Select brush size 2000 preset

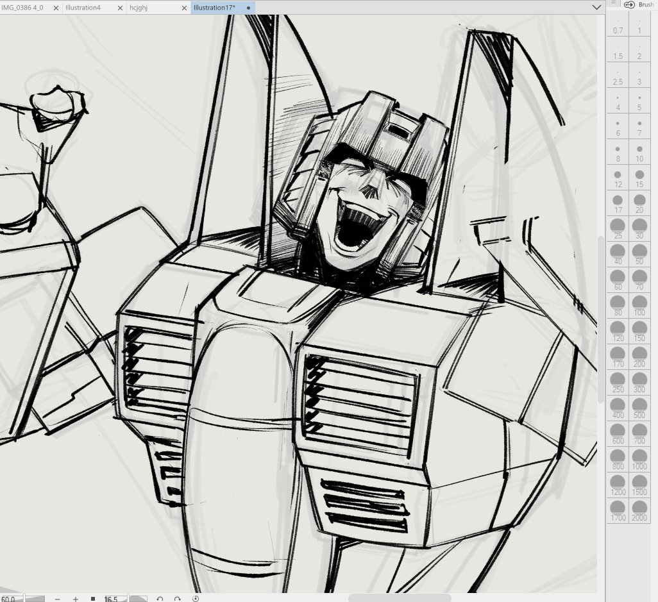point(639,511)
